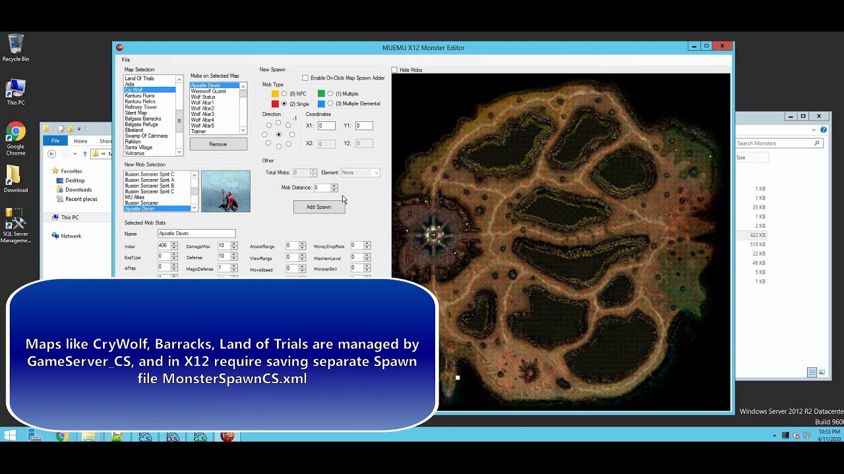
Task: Increment the MoneyDropRate spinner
Action: pyautogui.click(x=367, y=244)
